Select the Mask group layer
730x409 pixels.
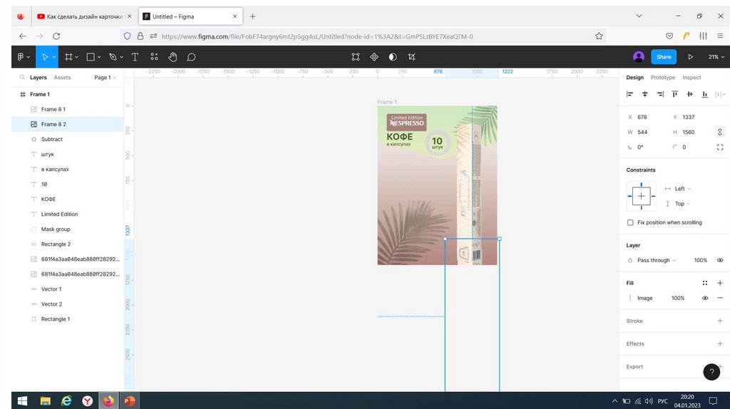(x=56, y=229)
